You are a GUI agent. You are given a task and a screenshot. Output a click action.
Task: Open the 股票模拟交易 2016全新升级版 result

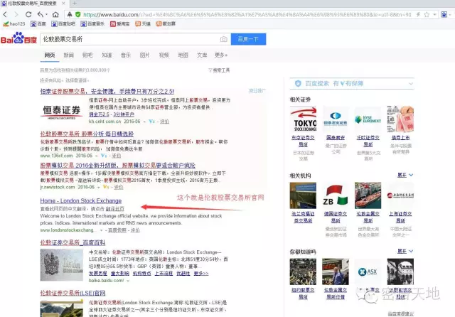click(117, 166)
